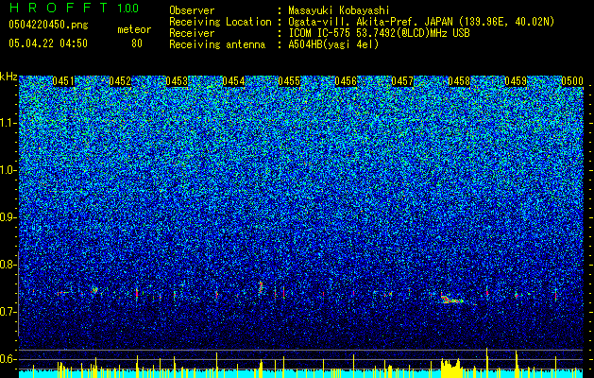
Task: Click the 0459 time marker
Action: (516, 81)
